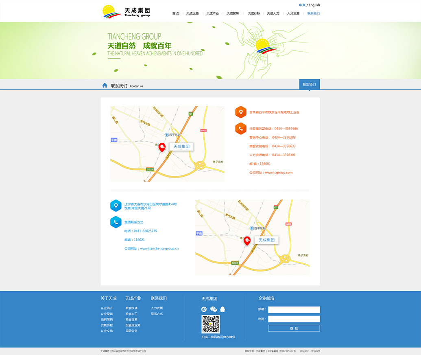
Task: Click the Tiancheng Group logo
Action: [x=126, y=11]
